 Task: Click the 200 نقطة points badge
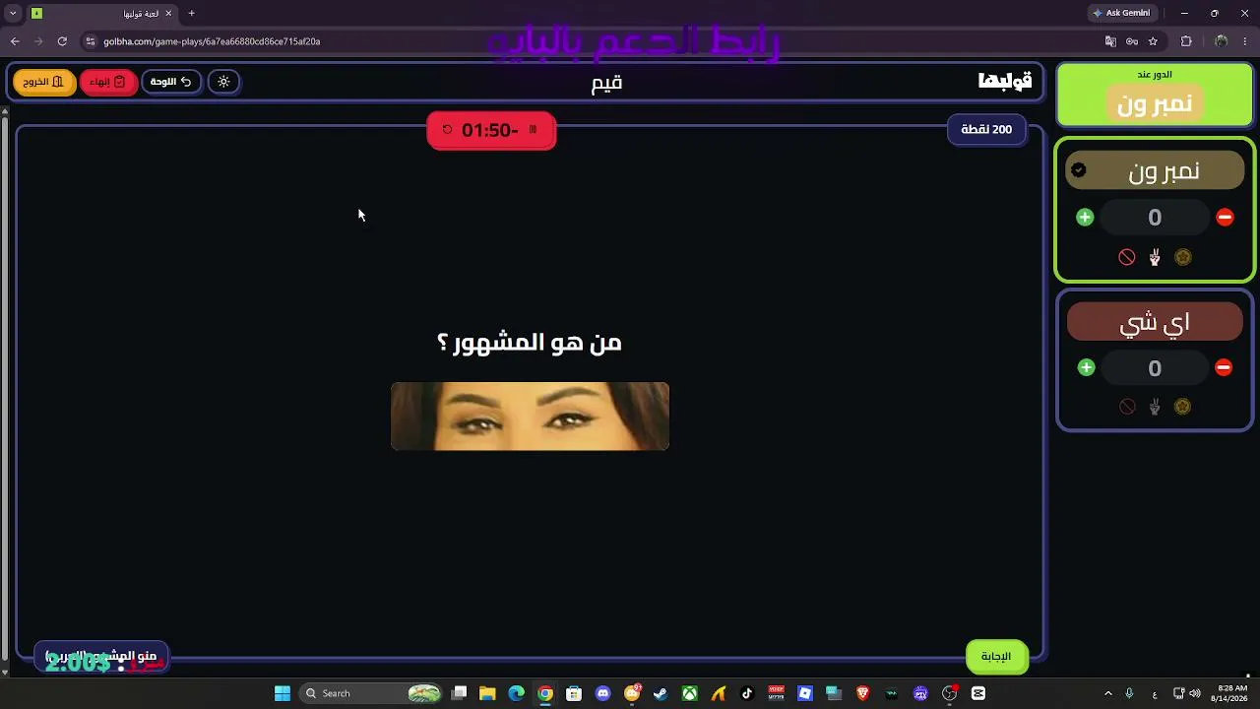tap(986, 130)
